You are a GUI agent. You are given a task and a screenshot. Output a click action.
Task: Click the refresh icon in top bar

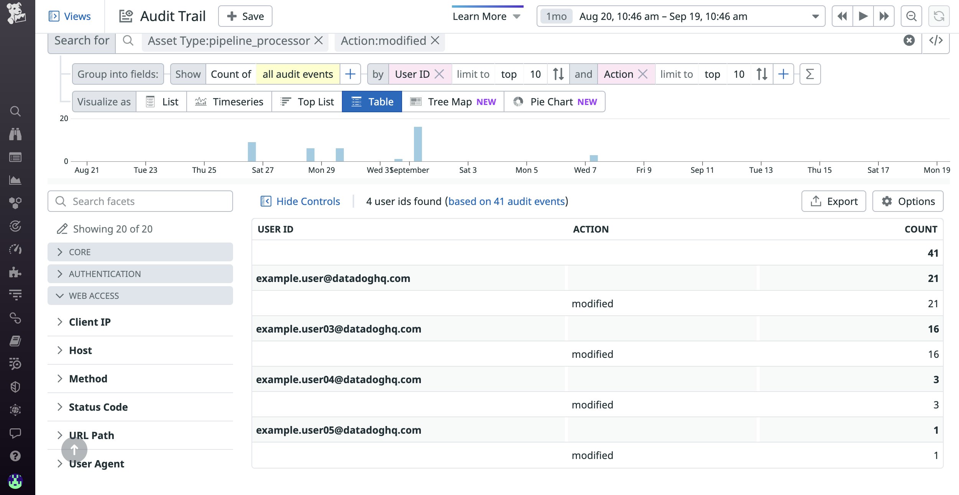click(x=938, y=16)
